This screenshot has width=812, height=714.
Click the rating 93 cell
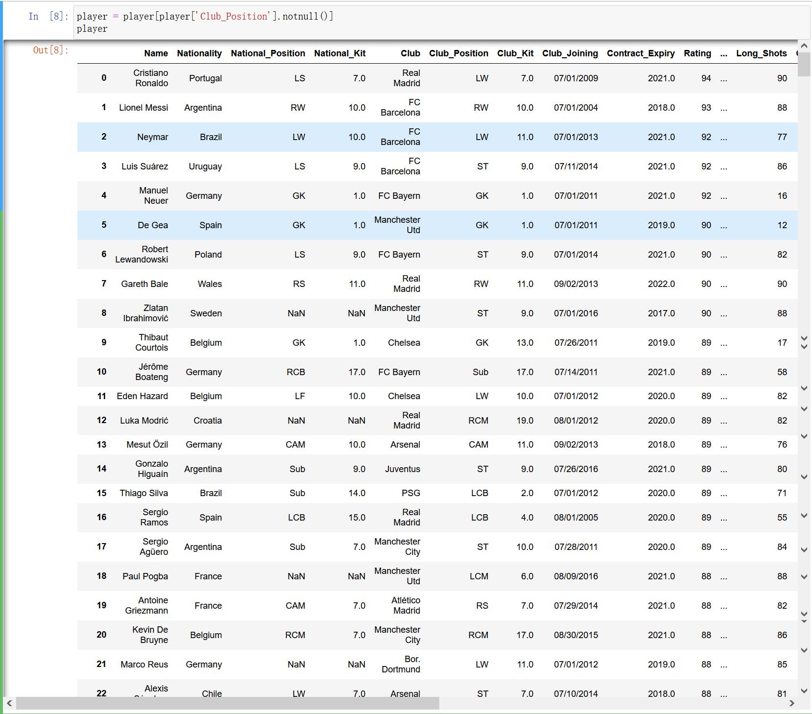tap(706, 108)
